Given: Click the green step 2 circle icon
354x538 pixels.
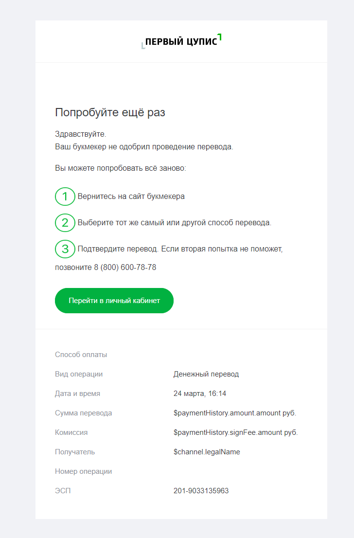Looking at the screenshot, I should tap(65, 223).
